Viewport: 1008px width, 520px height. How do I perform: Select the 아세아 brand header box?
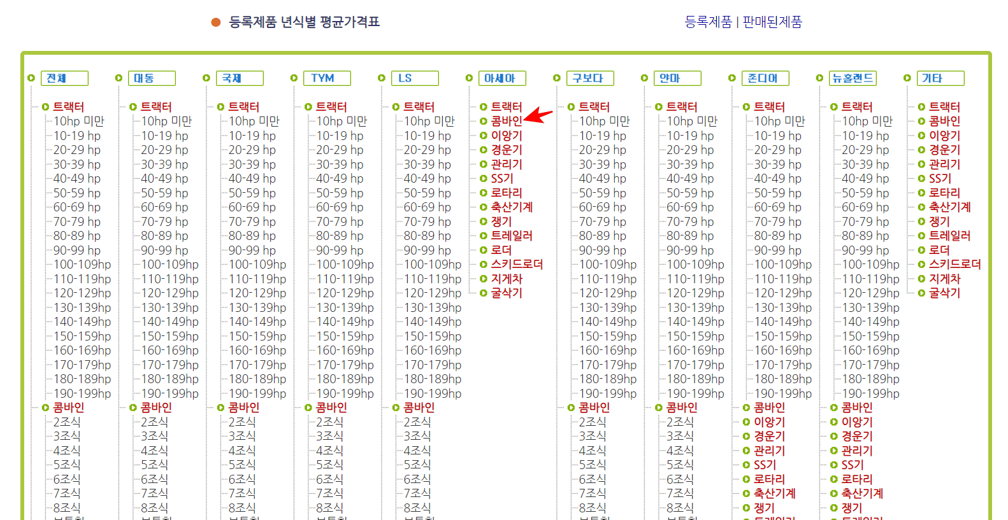(x=502, y=78)
